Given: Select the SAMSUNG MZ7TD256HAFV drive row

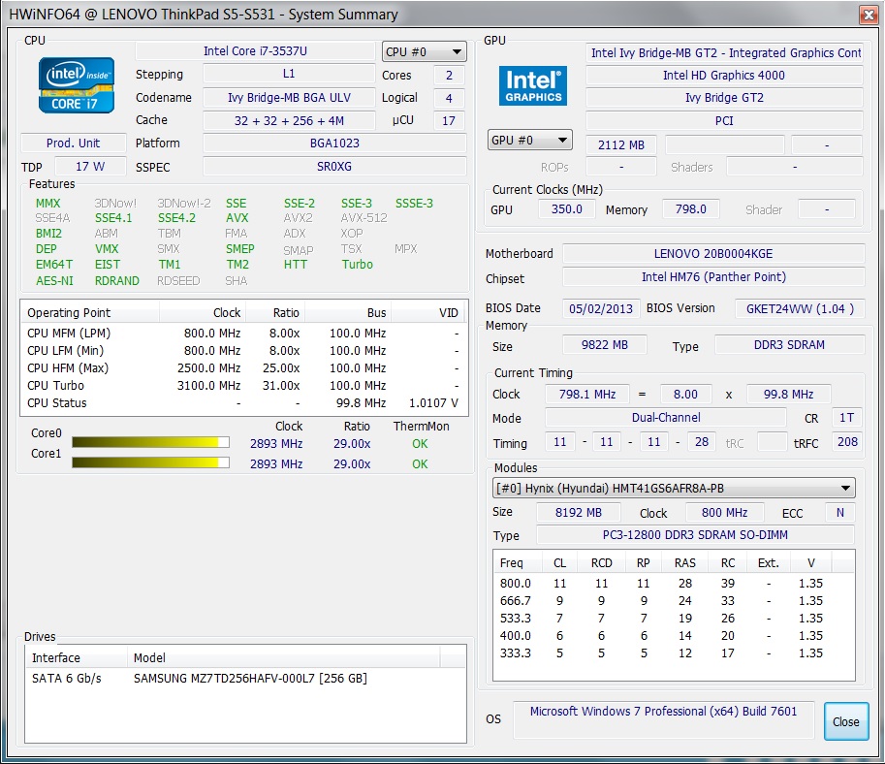Looking at the screenshot, I should point(245,678).
